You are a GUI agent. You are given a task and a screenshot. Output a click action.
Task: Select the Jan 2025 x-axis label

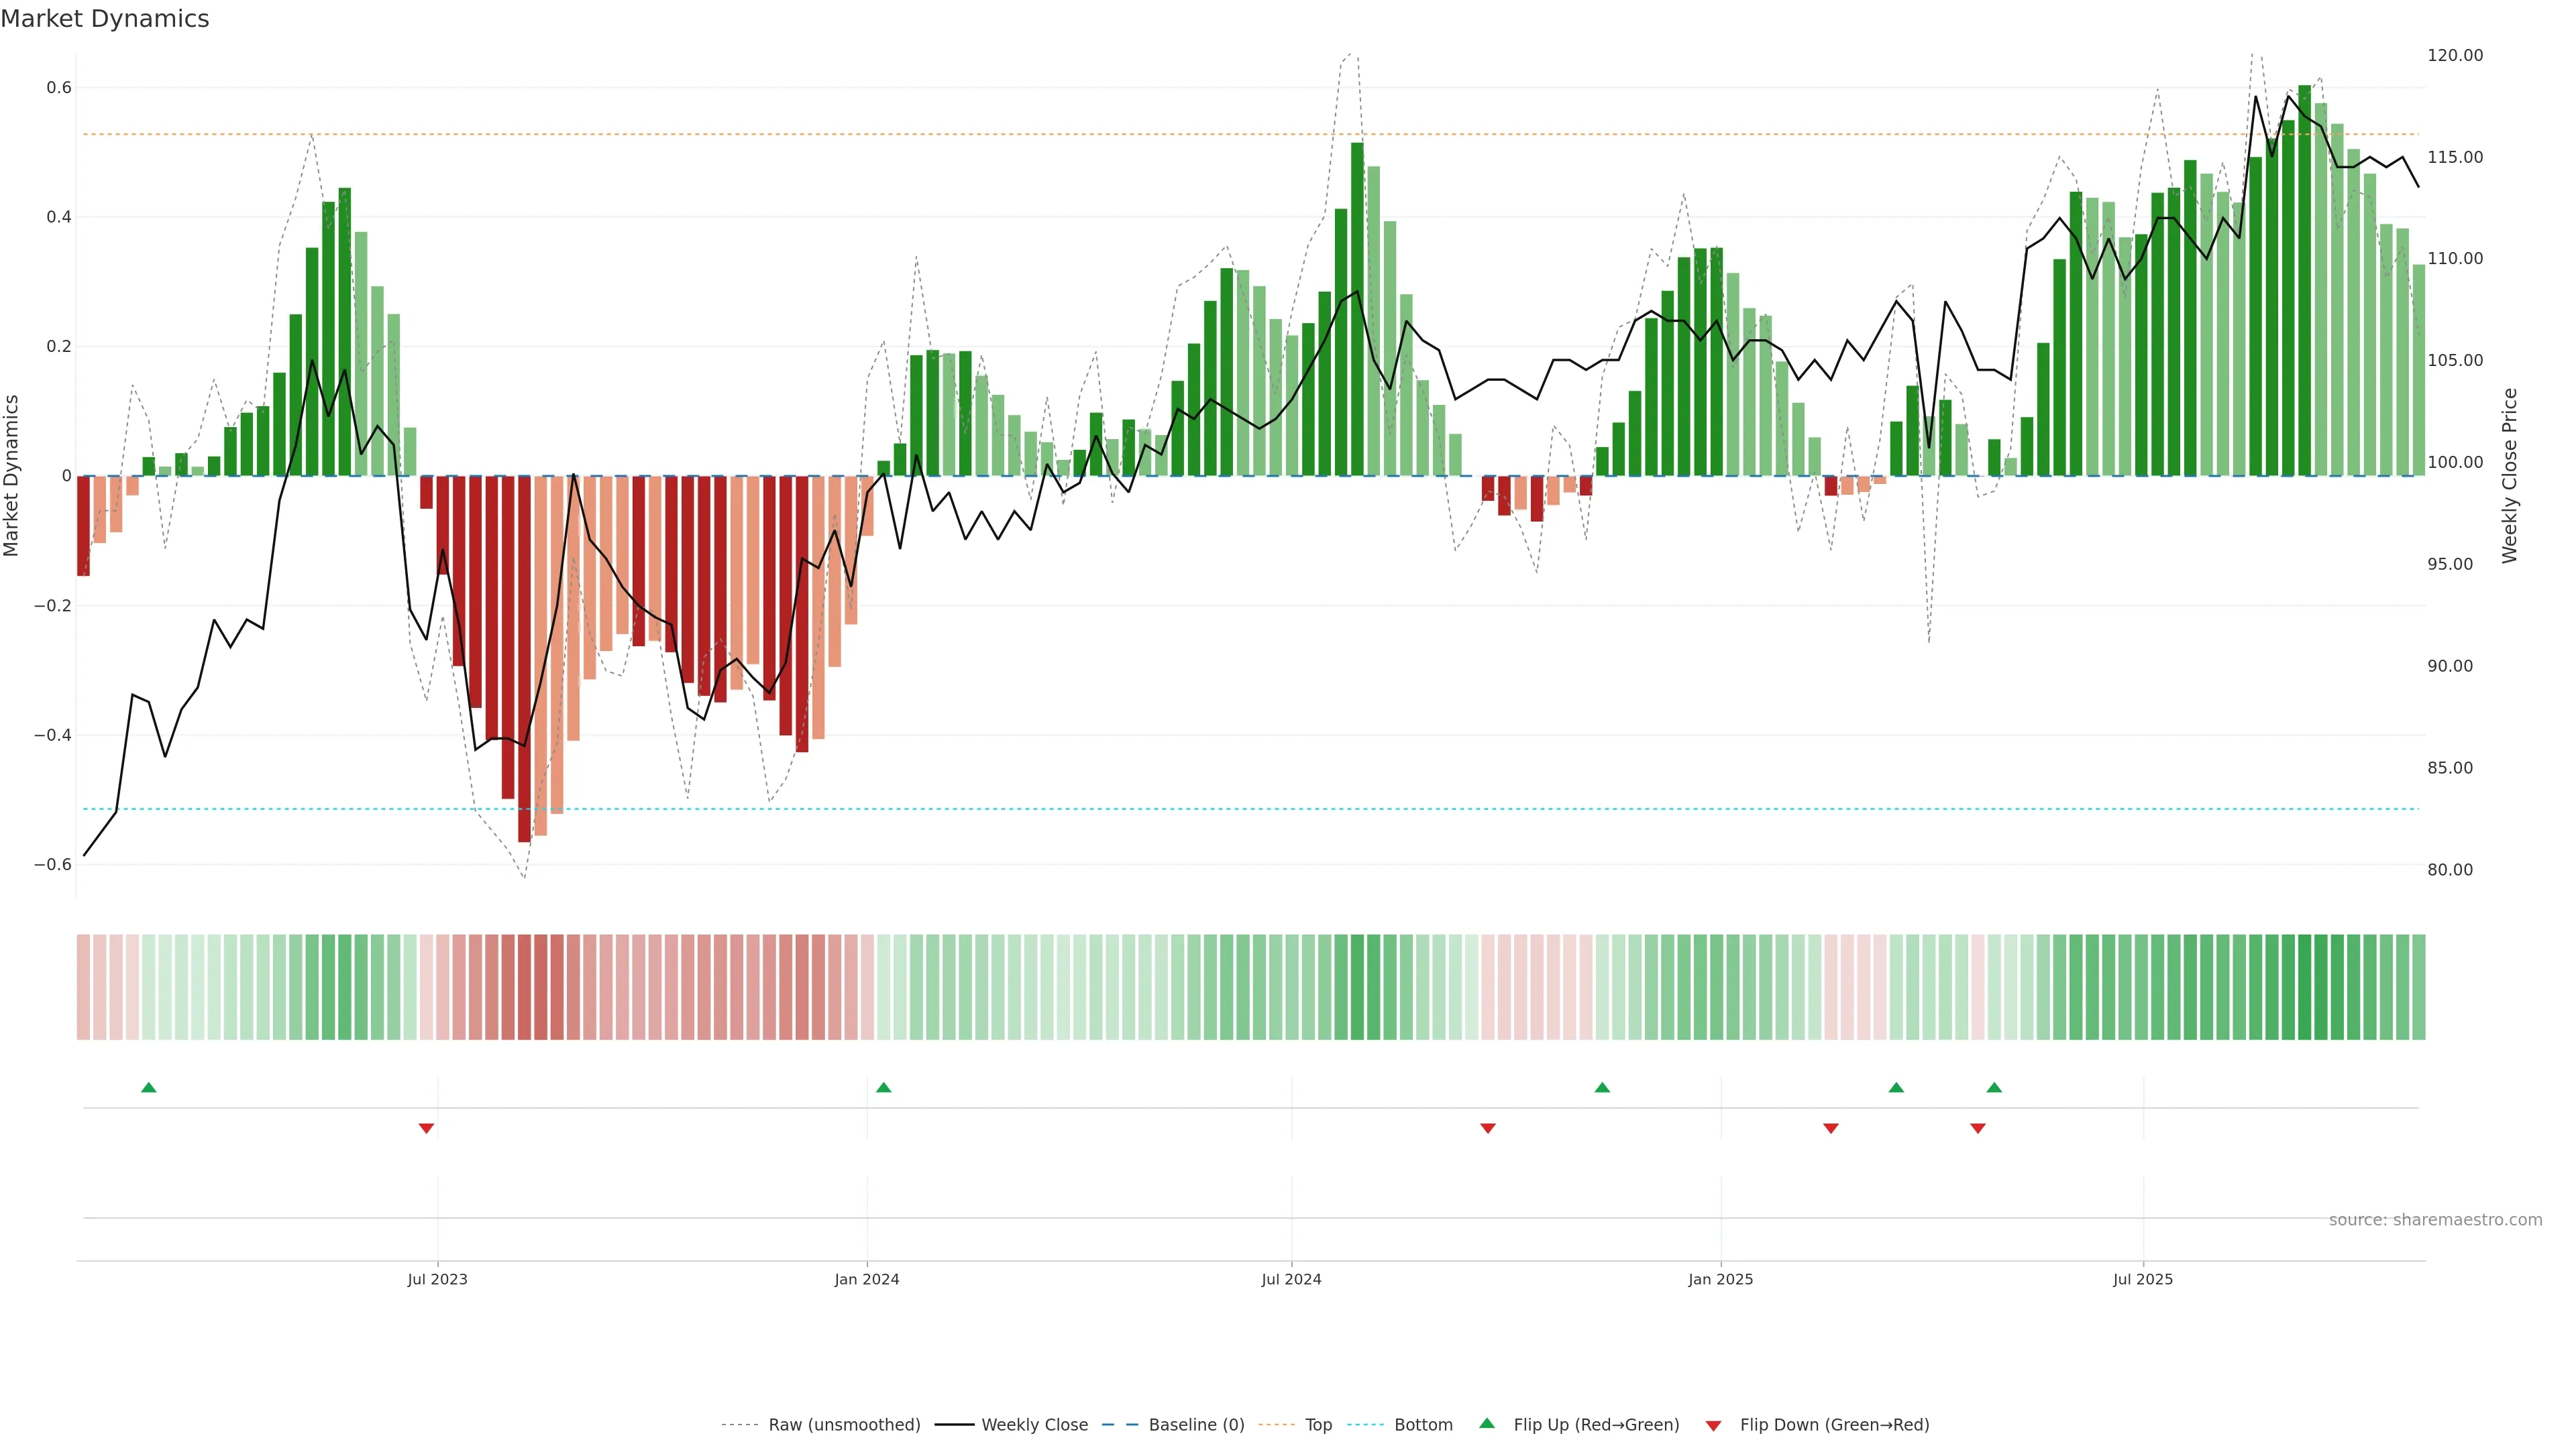pyautogui.click(x=1720, y=1279)
